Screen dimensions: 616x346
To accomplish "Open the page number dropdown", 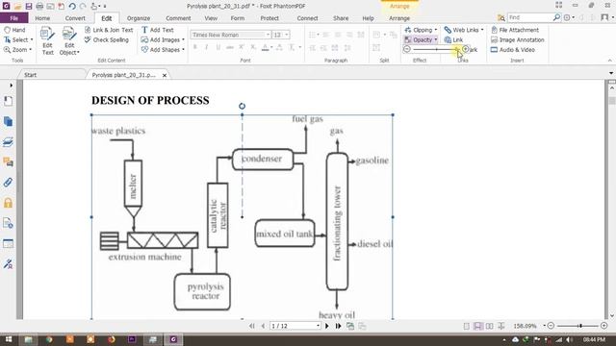I will pyautogui.click(x=318, y=326).
